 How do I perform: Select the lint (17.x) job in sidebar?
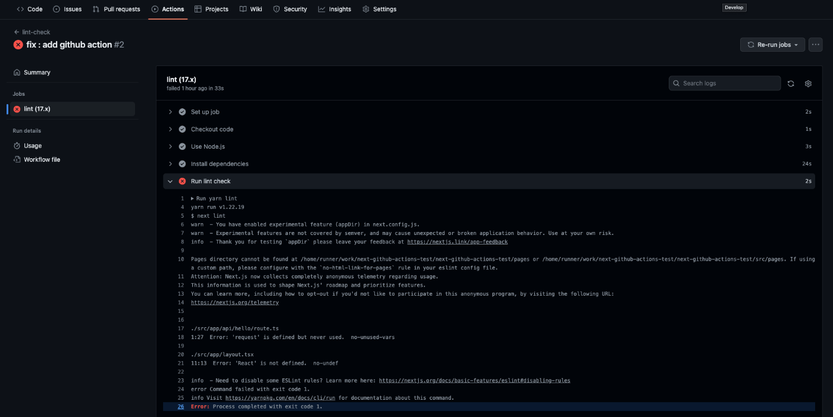coord(72,109)
